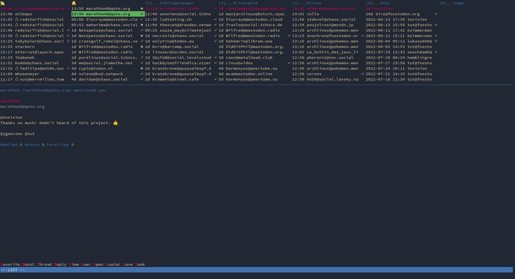Choose the Thread action
The image size is (515, 279).
44,264
